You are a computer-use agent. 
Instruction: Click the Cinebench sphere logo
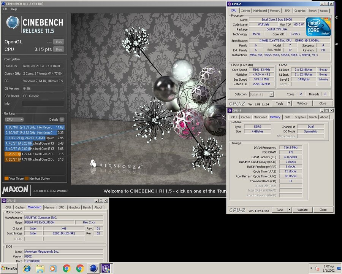pyautogui.click(x=13, y=22)
